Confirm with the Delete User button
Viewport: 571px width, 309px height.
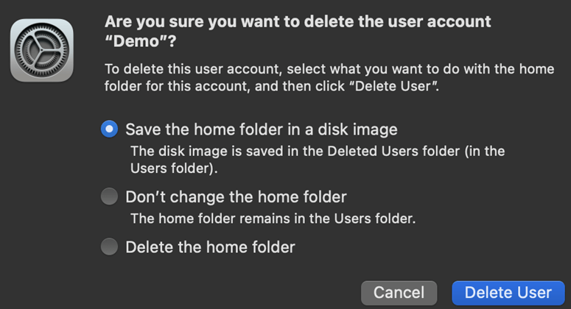(x=508, y=292)
